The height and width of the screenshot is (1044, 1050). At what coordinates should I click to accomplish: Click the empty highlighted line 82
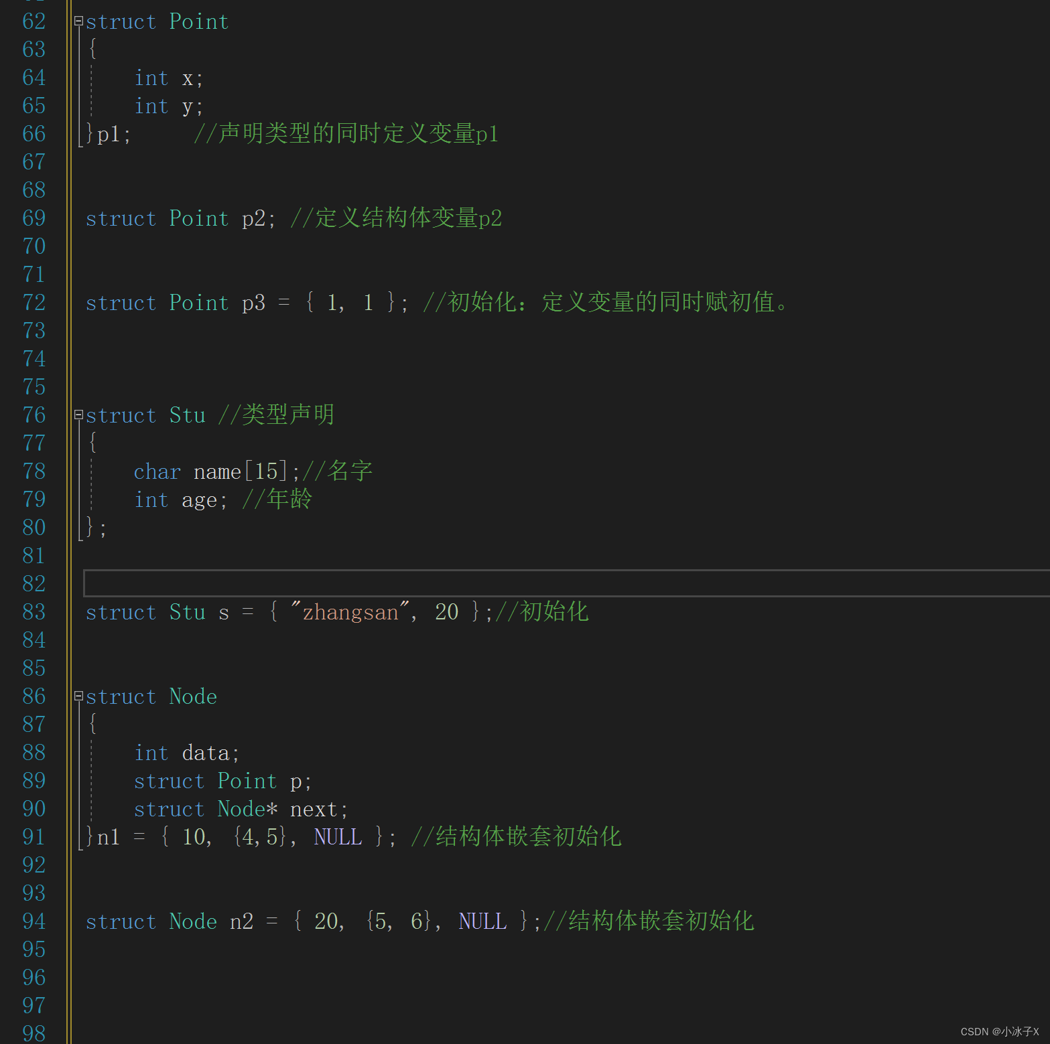(566, 583)
